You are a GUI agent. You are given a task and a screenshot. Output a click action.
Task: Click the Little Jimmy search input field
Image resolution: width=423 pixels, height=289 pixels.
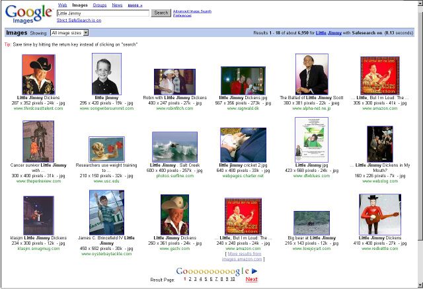tap(102, 13)
